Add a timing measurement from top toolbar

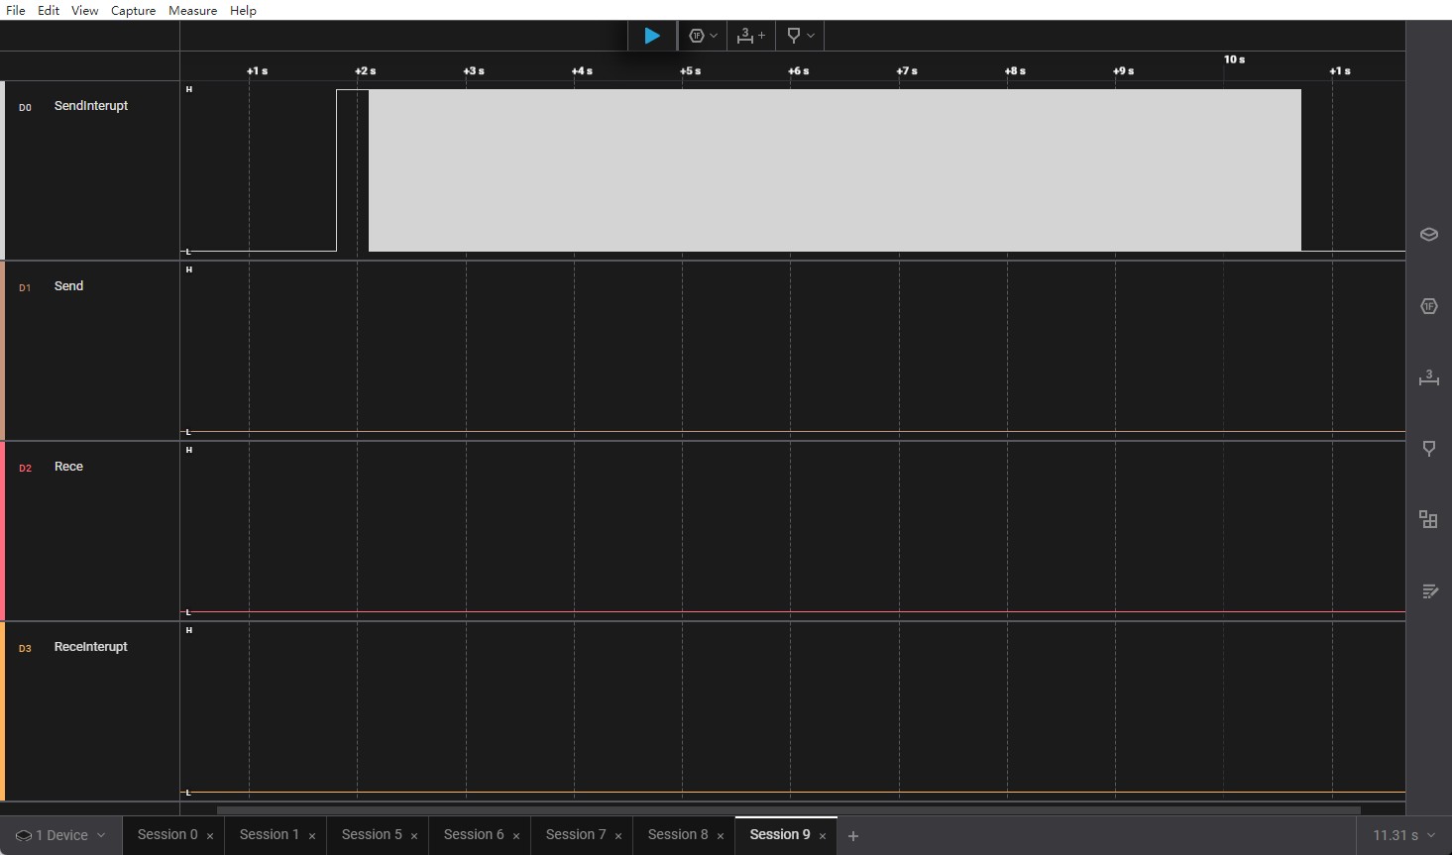[750, 36]
